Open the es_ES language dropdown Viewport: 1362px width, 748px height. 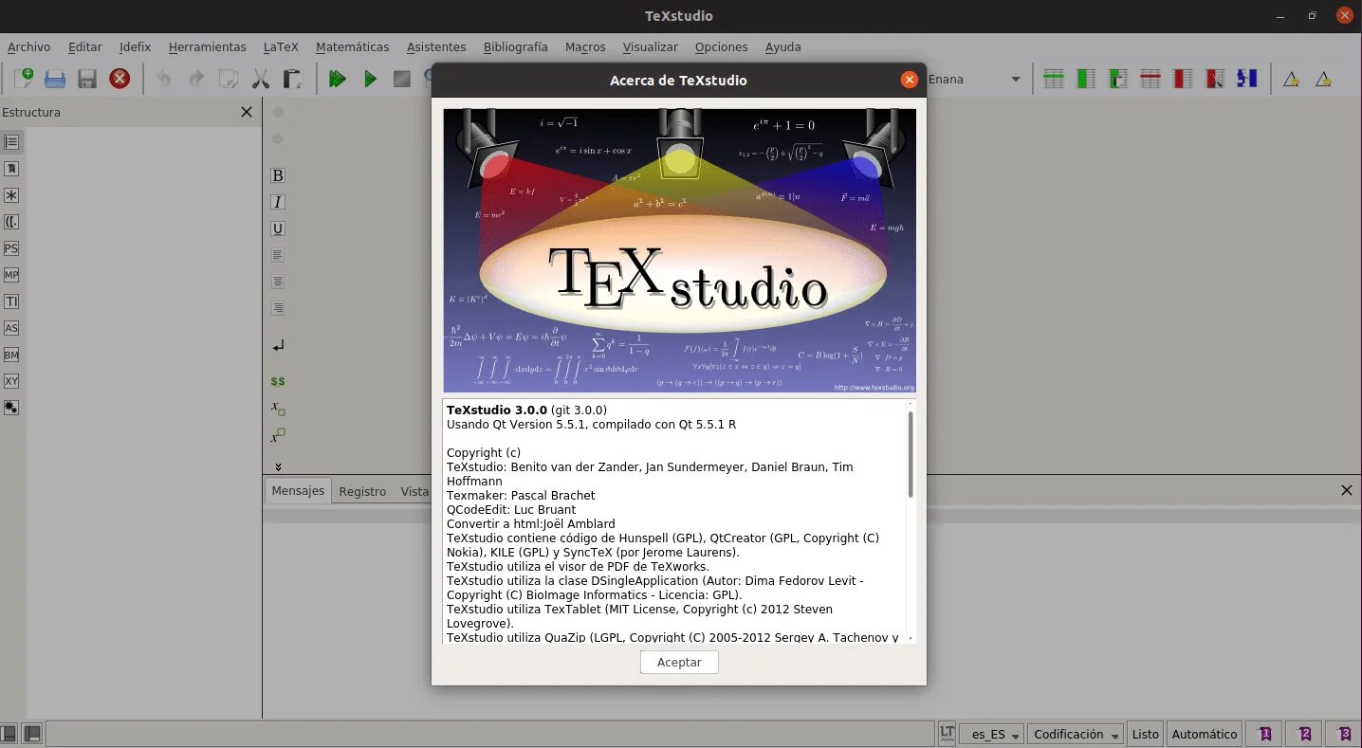coord(991,734)
